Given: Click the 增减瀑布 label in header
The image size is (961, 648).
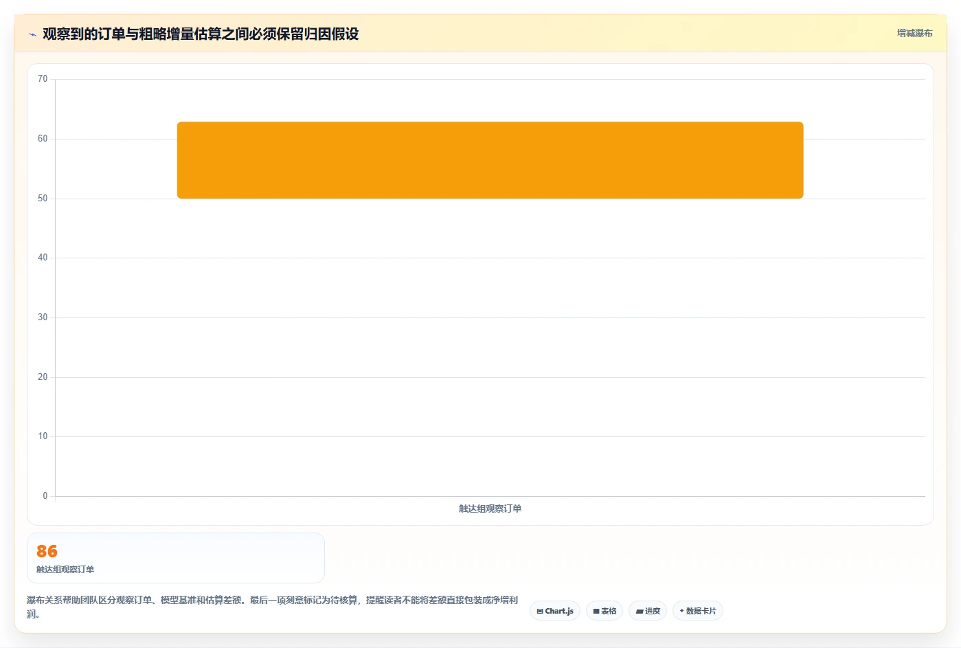Looking at the screenshot, I should pyautogui.click(x=914, y=33).
